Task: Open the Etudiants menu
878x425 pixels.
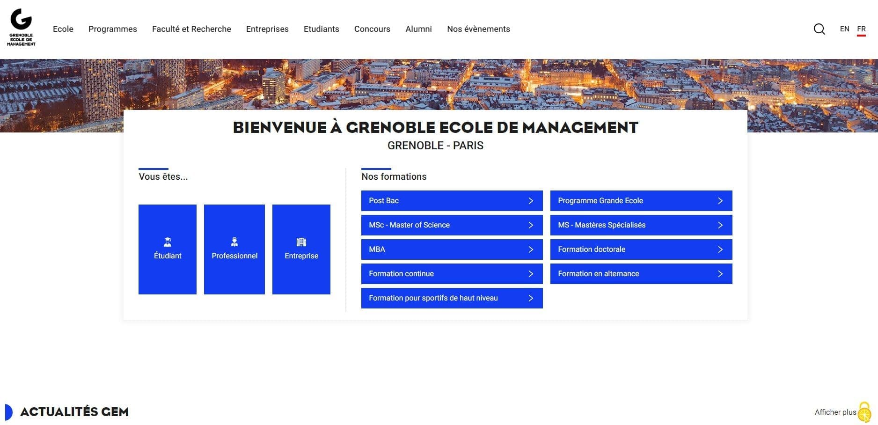Action: point(322,29)
